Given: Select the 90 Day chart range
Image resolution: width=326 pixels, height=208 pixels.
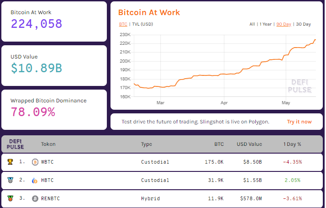Looking at the screenshot, I should point(284,24).
